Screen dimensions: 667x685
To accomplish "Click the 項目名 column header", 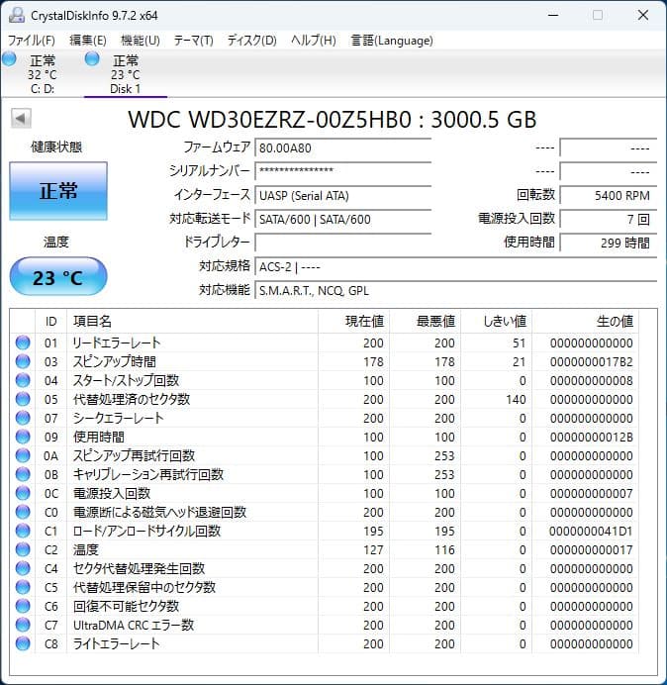I will 192,322.
